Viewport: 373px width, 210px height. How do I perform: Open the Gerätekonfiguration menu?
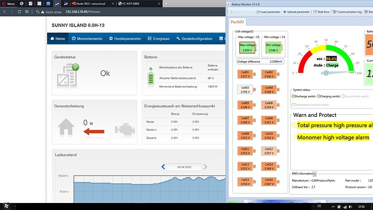click(195, 38)
